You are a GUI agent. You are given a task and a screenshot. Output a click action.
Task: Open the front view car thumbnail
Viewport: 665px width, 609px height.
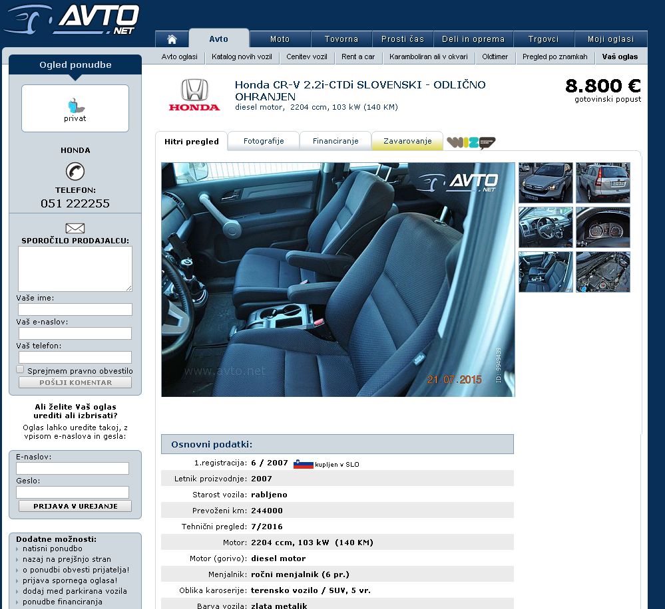click(546, 183)
